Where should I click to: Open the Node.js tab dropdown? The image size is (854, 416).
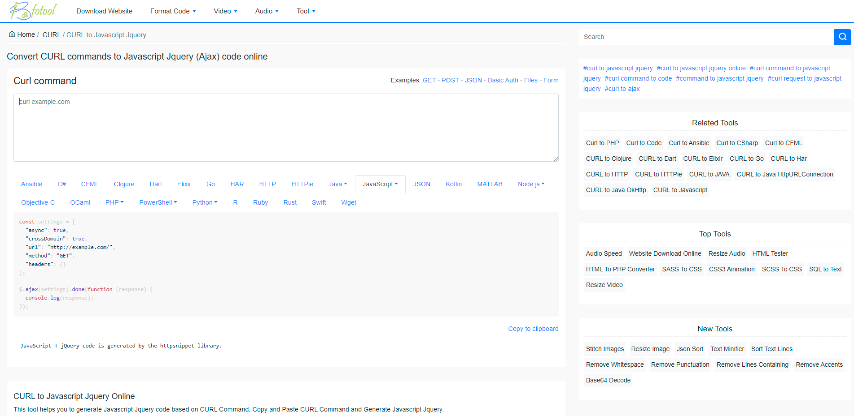(x=531, y=184)
